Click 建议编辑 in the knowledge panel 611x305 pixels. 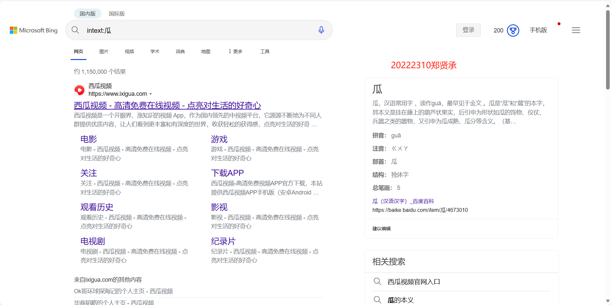click(x=381, y=229)
